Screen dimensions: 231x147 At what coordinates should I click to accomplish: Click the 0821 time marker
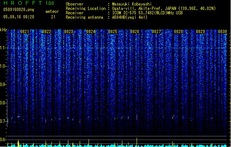[25, 32]
